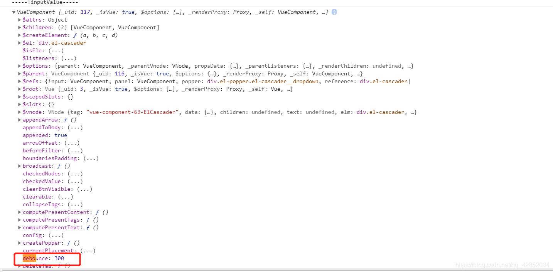Click the info icon after VueComponent summary

(334, 12)
